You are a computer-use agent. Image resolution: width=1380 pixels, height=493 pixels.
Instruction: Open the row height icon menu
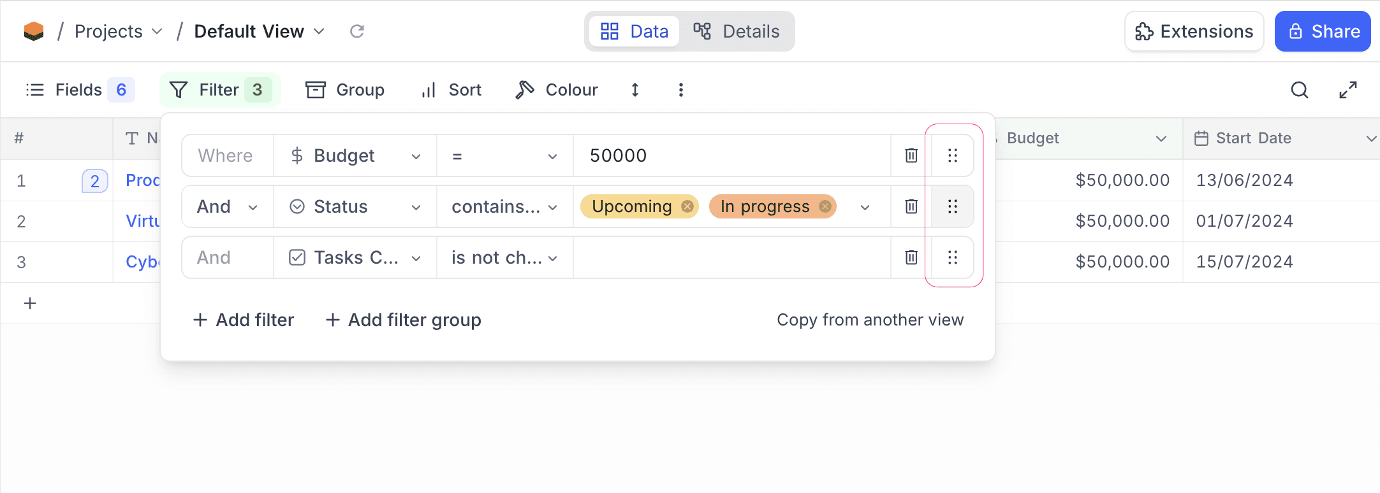(x=635, y=90)
